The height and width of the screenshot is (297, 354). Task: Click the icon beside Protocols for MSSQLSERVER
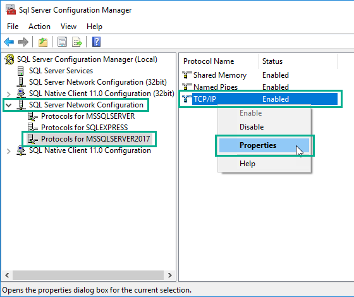pos(32,116)
